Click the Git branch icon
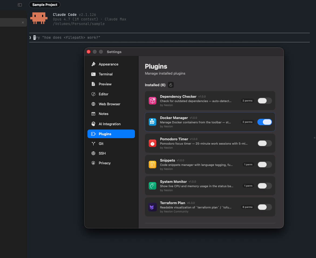The image size is (316, 258). click(x=93, y=144)
